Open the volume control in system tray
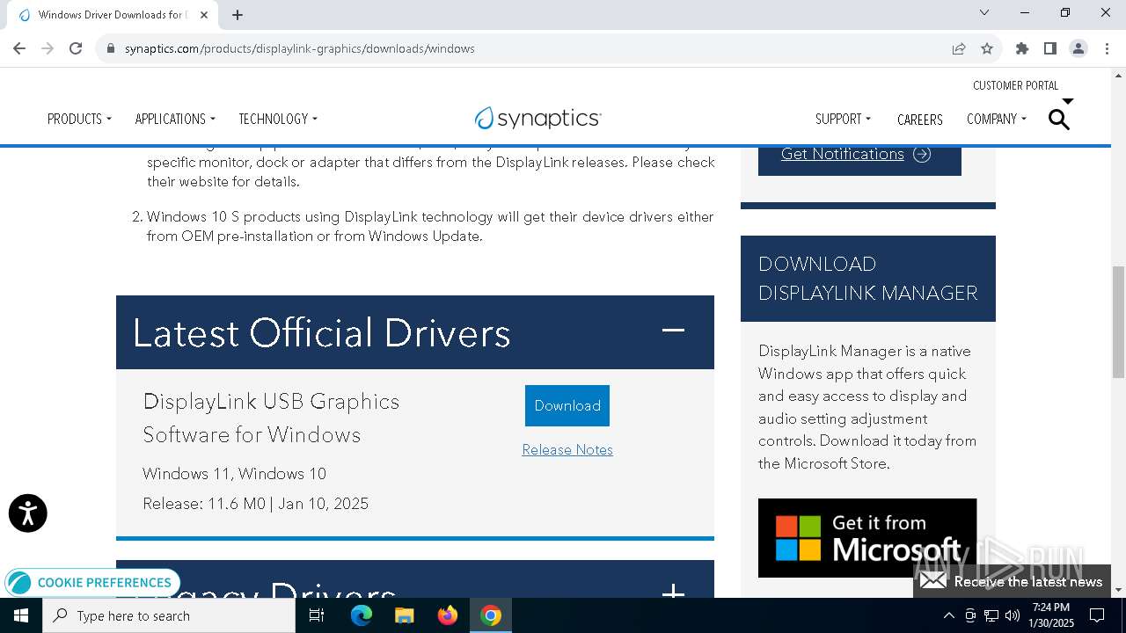This screenshot has width=1126, height=633. [1013, 615]
